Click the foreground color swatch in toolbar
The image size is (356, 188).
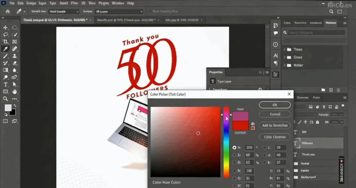[x=8, y=108]
